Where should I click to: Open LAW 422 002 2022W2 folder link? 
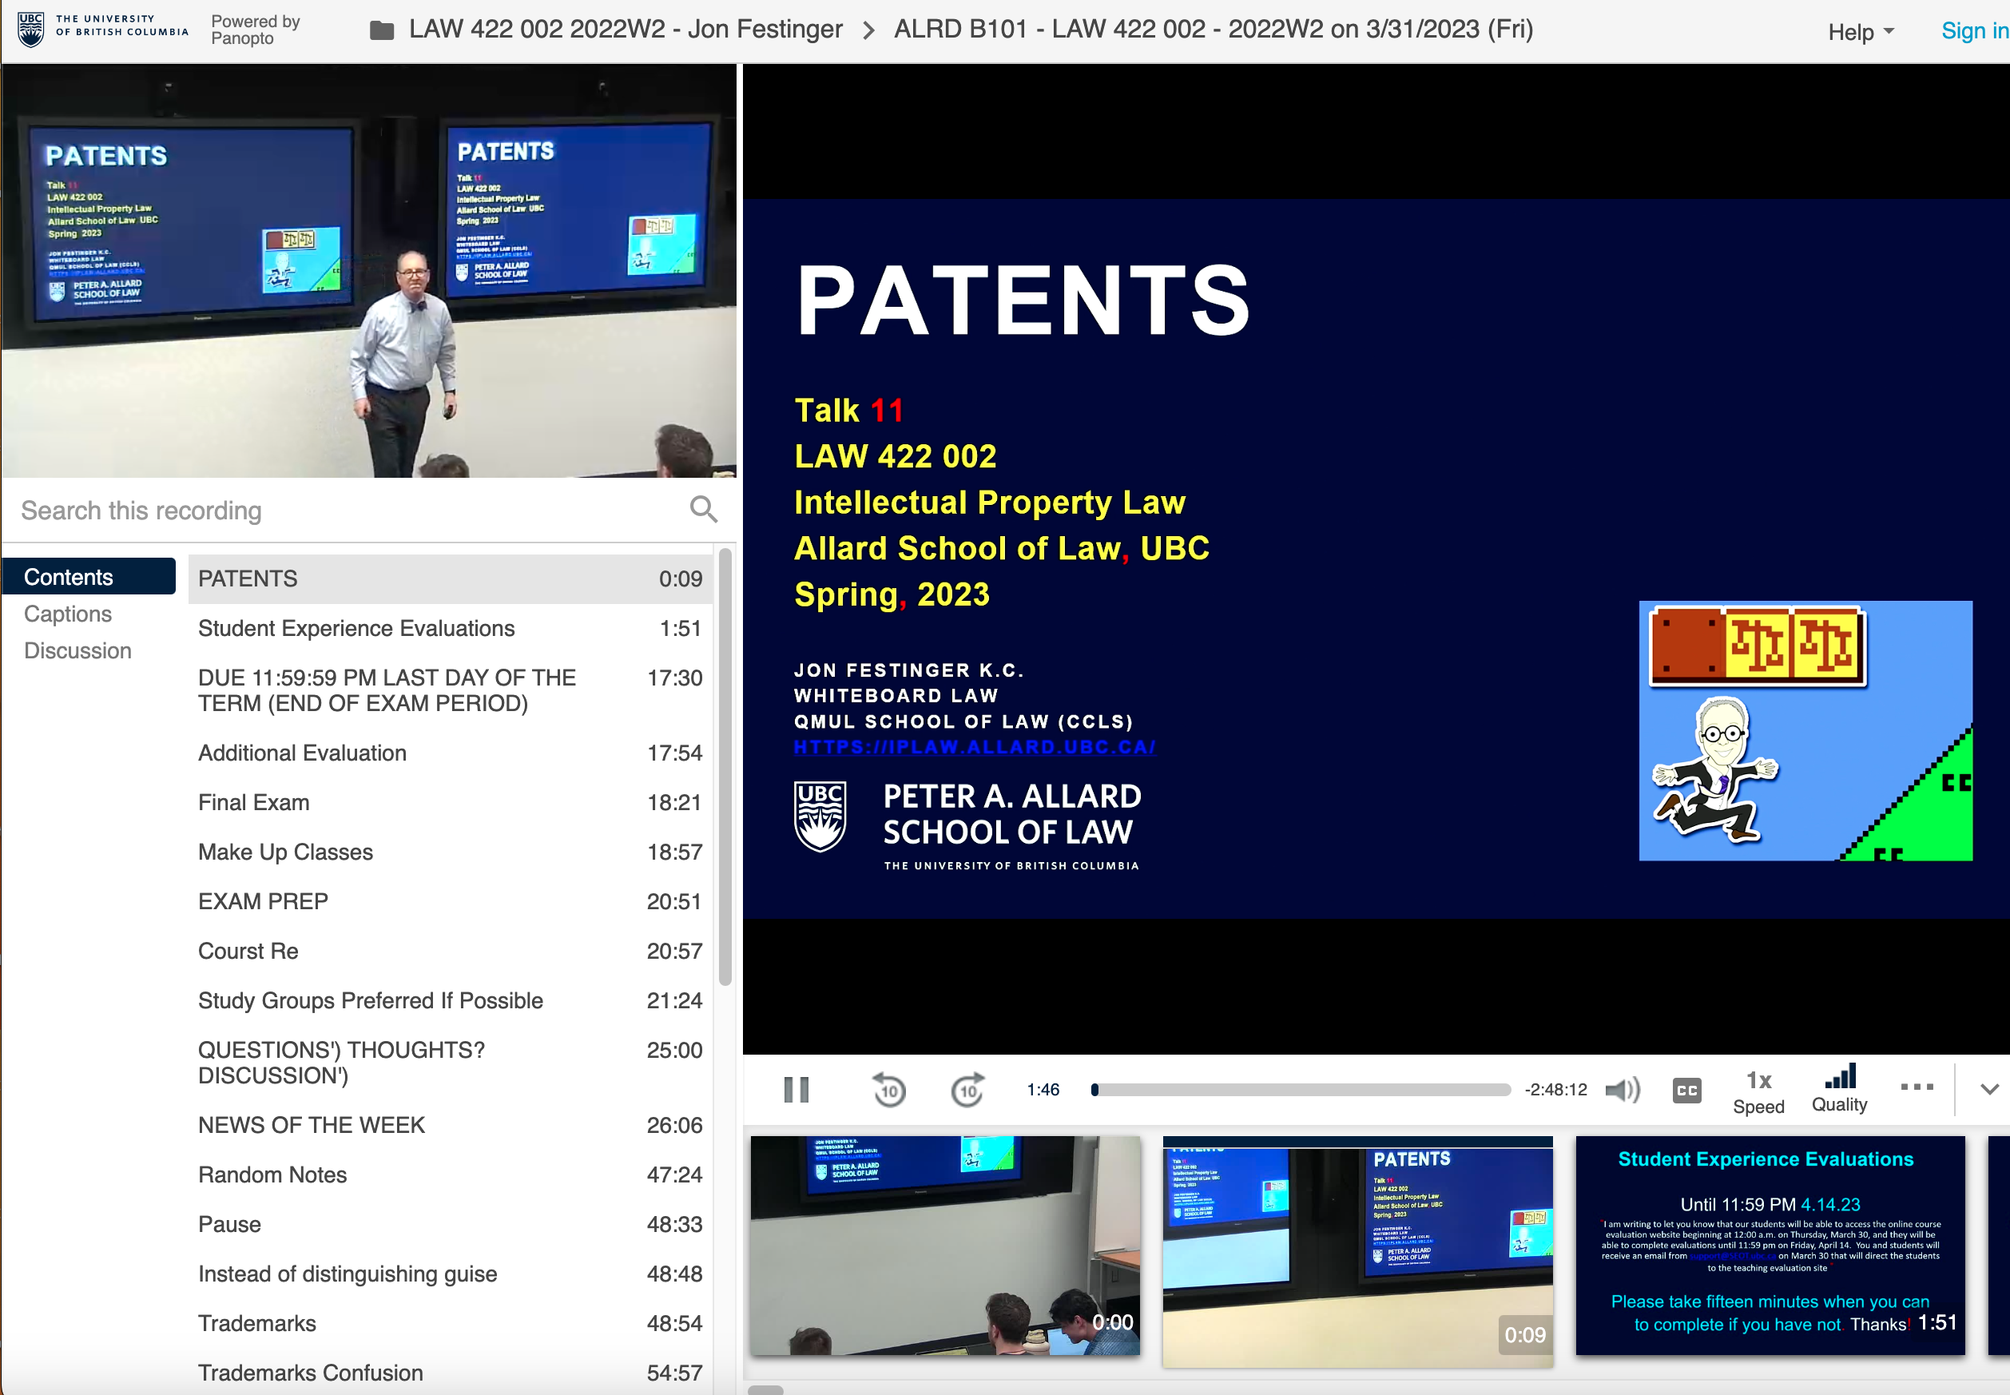point(626,29)
